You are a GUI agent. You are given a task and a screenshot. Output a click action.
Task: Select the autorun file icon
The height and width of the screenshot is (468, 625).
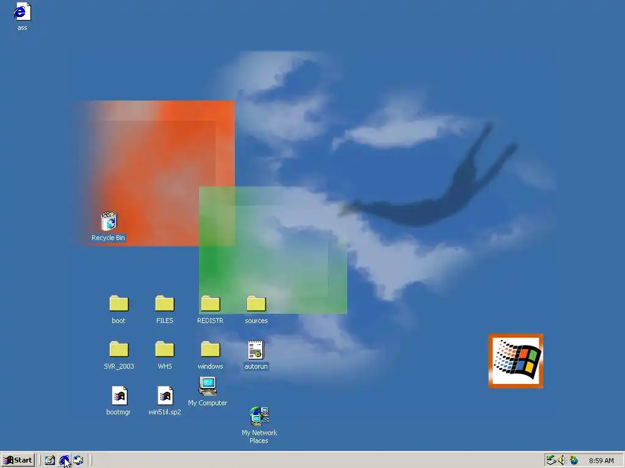pos(256,350)
